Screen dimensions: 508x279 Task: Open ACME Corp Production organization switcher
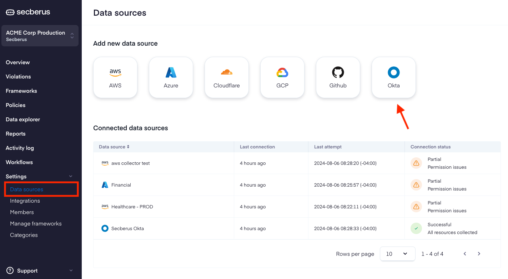(40, 36)
